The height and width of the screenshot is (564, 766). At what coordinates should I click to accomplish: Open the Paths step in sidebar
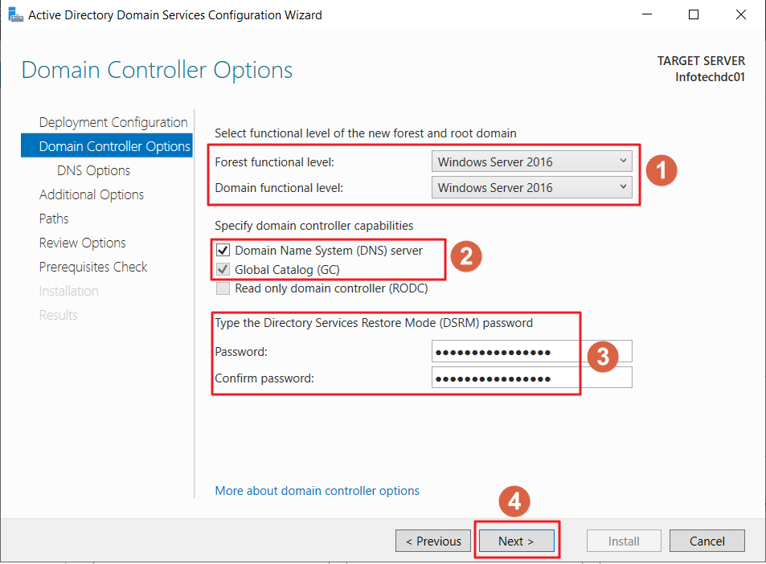click(x=54, y=219)
